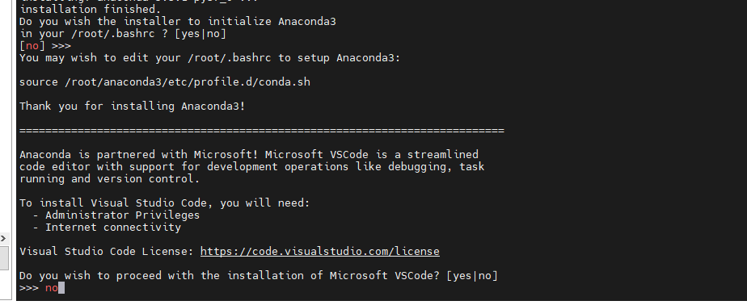Screen dimensions: 747x305
Task: Click the '>>>' prompt symbol on last line
Action: [29, 288]
